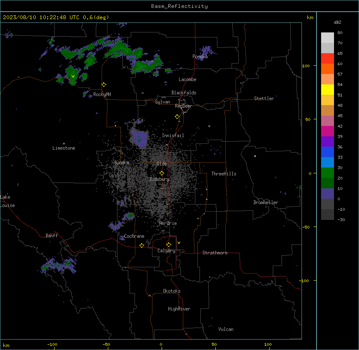The height and width of the screenshot is (350, 359).
Task: Click the 0 km tick on the bottom axis
Action: [x=161, y=345]
